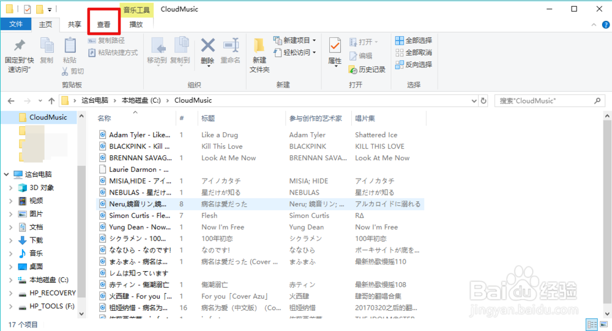Image resolution: width=612 pixels, height=331 pixels.
Task: Click the Edit button in ribbon
Action: click(360, 56)
